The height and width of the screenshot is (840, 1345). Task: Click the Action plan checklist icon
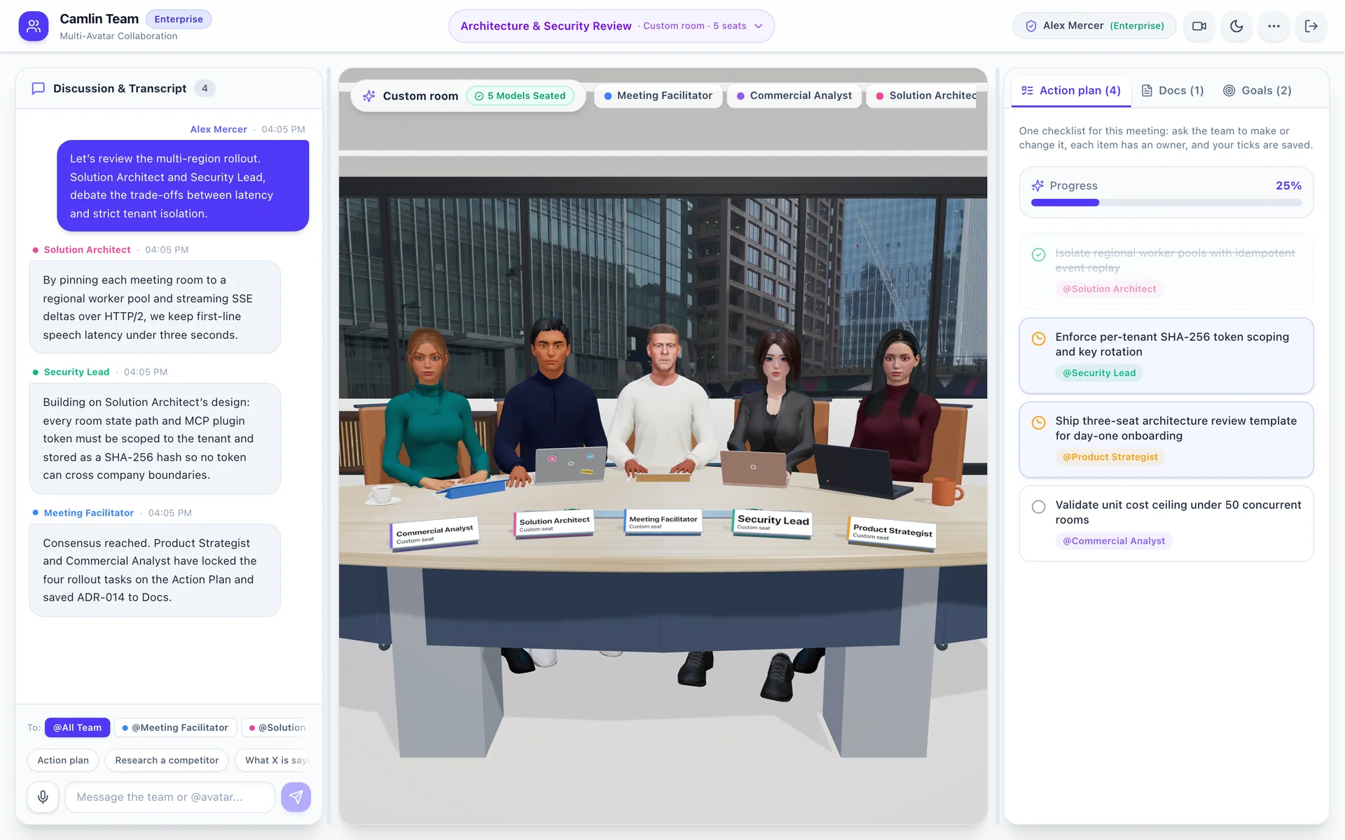(x=1027, y=90)
